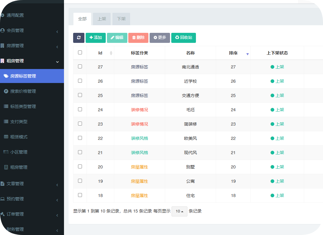Click the sort arrow on the 排序 column
323x235 pixels.
pyautogui.click(x=247, y=54)
